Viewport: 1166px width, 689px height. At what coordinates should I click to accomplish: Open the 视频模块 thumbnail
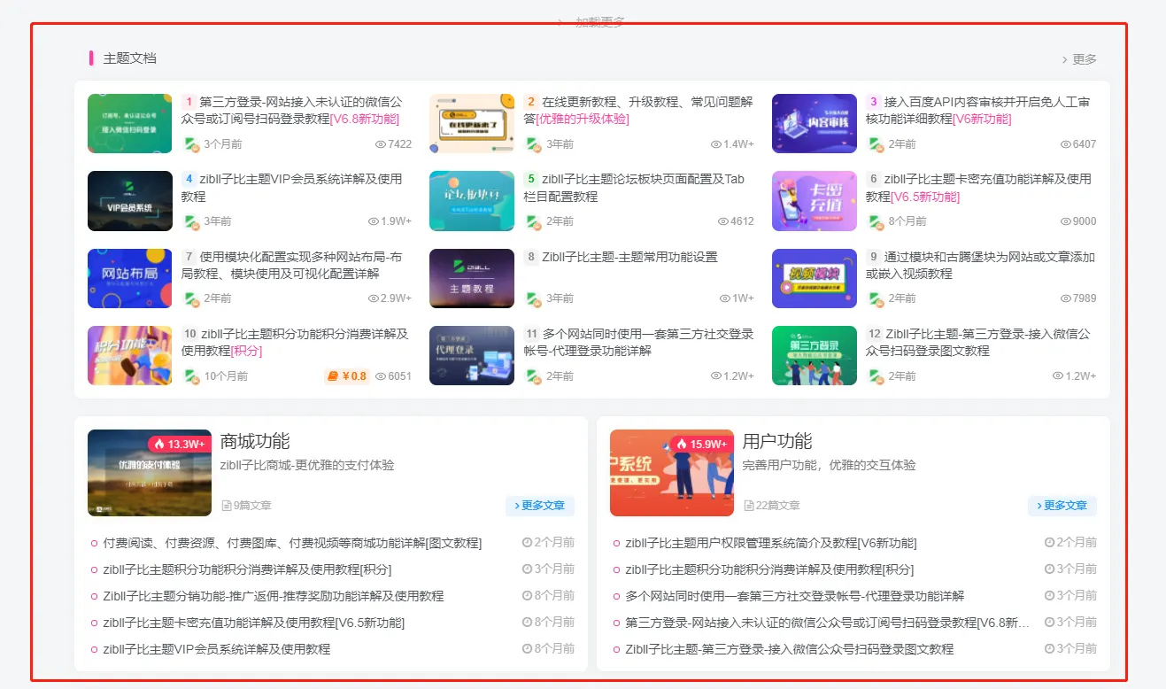(x=815, y=278)
